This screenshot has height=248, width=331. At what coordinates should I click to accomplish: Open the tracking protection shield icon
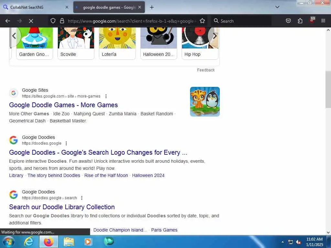coord(53,21)
